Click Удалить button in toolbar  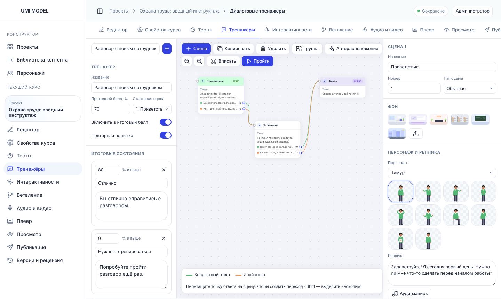[273, 49]
